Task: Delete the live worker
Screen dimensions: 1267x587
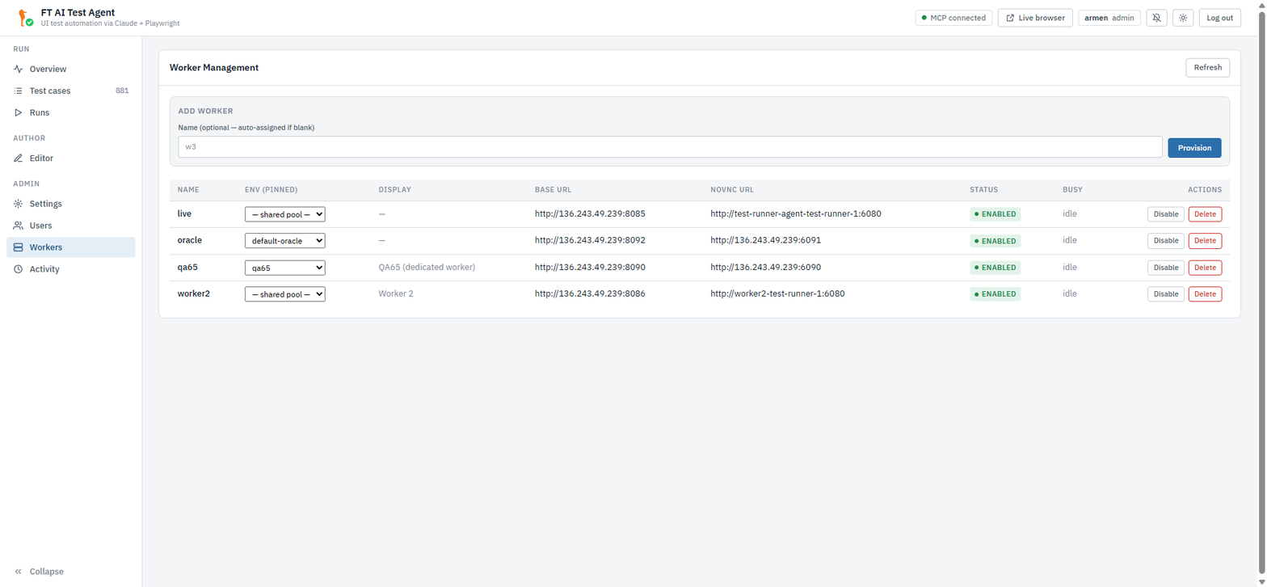Action: 1205,214
